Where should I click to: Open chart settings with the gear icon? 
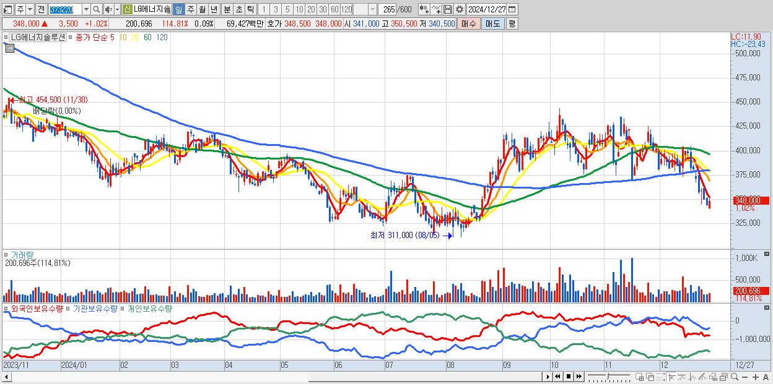tap(460, 9)
